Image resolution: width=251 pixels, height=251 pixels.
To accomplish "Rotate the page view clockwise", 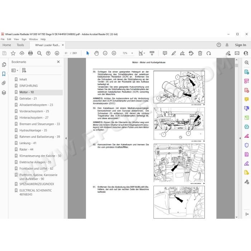I will click(x=209, y=53).
